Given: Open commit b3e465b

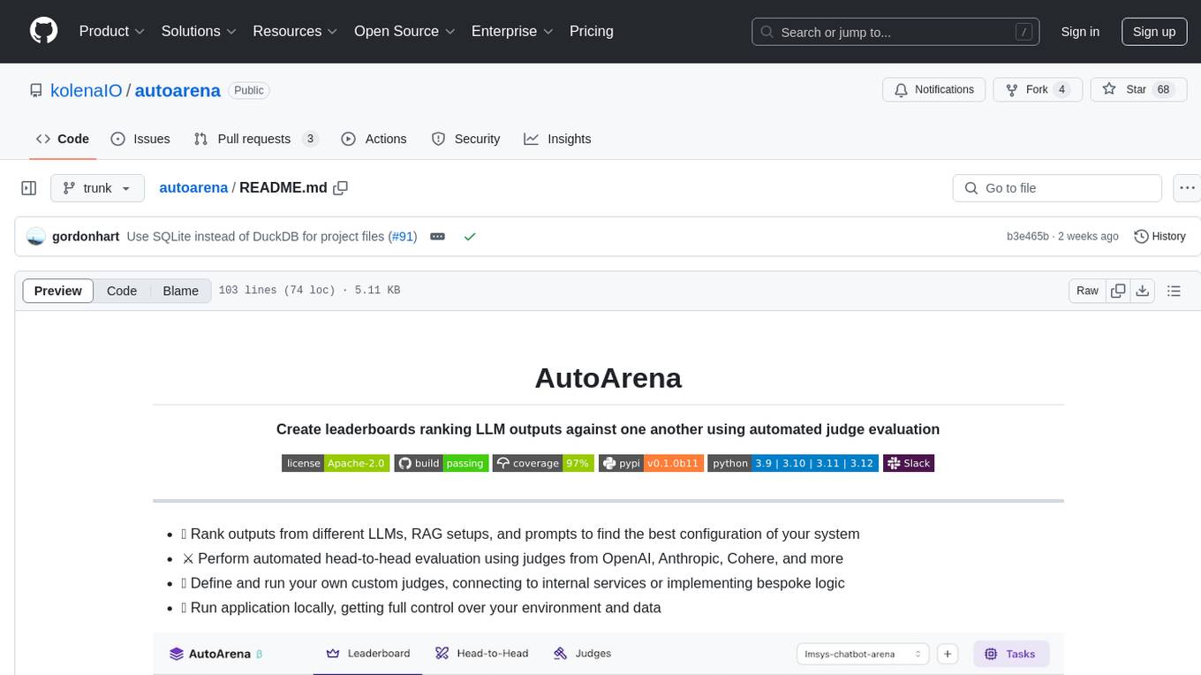Looking at the screenshot, I should (x=1028, y=236).
